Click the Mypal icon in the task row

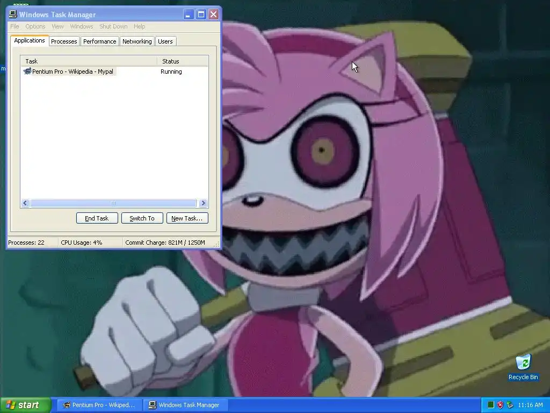pyautogui.click(x=27, y=72)
